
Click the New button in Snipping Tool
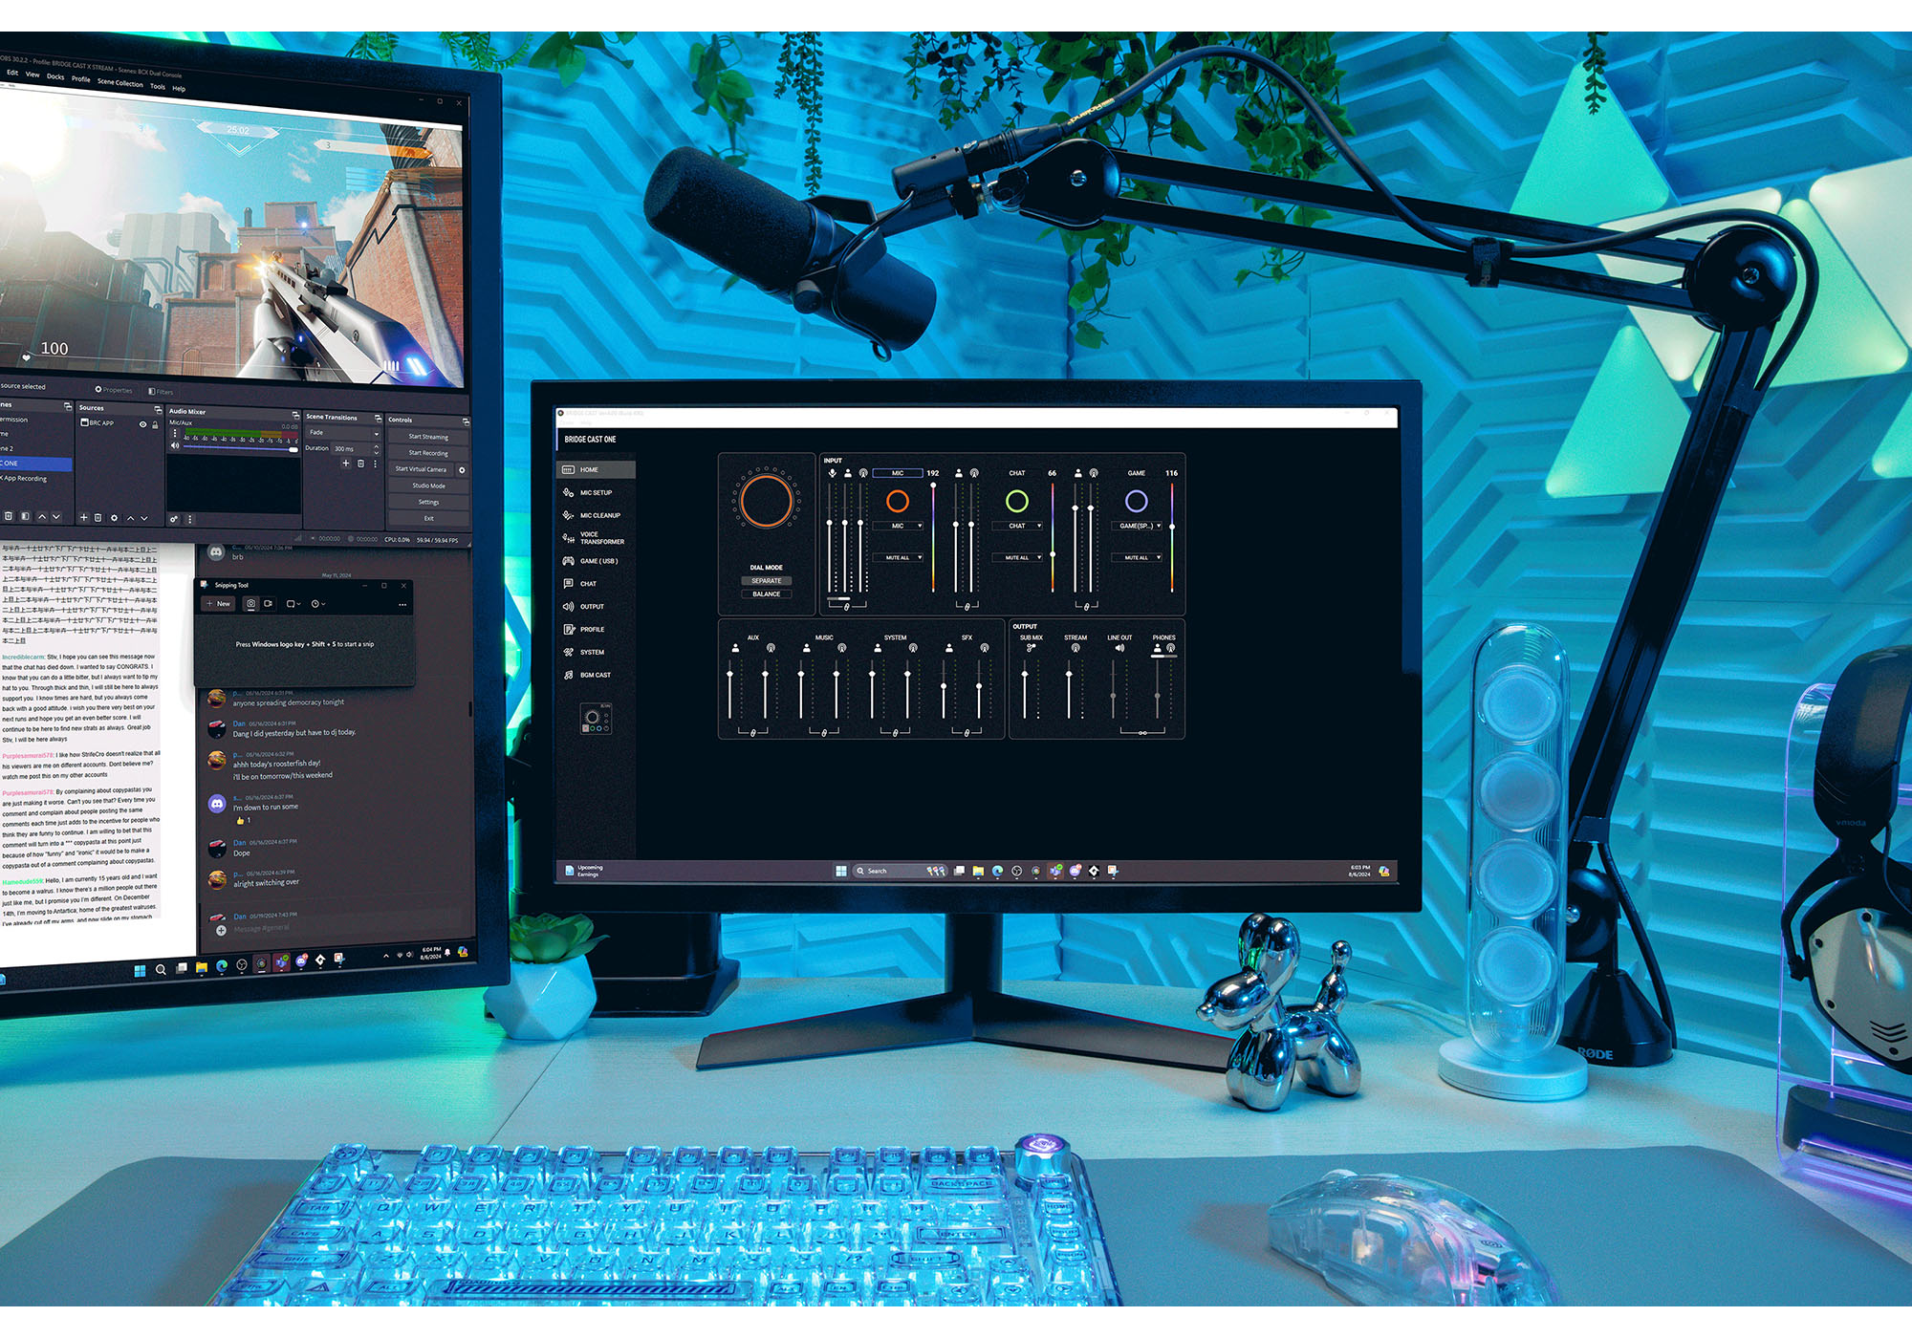pyautogui.click(x=219, y=604)
